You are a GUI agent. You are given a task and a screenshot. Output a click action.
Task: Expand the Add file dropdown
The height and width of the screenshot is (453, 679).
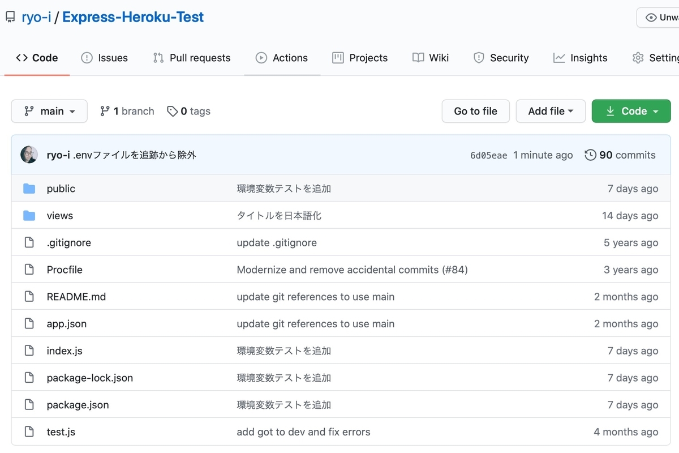(551, 111)
